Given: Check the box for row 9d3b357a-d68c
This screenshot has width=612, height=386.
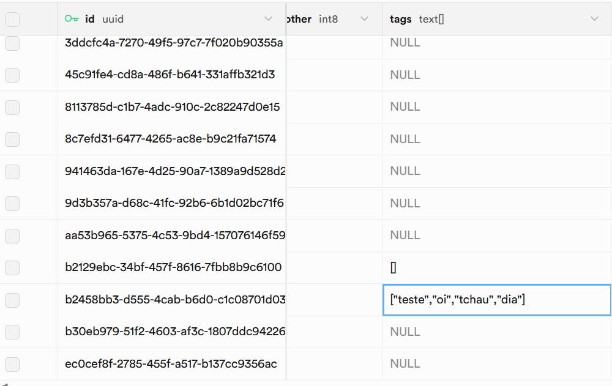Looking at the screenshot, I should pyautogui.click(x=12, y=203).
